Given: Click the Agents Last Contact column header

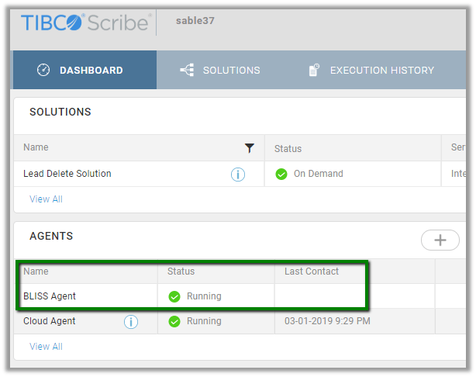Looking at the screenshot, I should (x=312, y=272).
